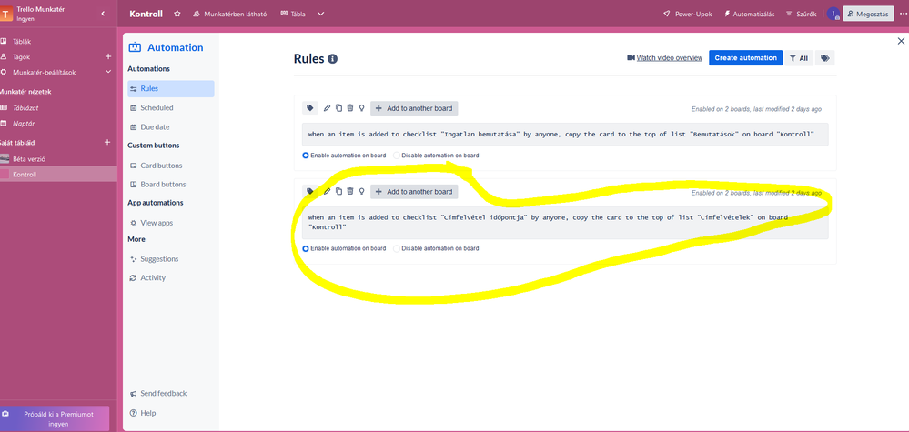Star the Kontroll board

[x=177, y=14]
